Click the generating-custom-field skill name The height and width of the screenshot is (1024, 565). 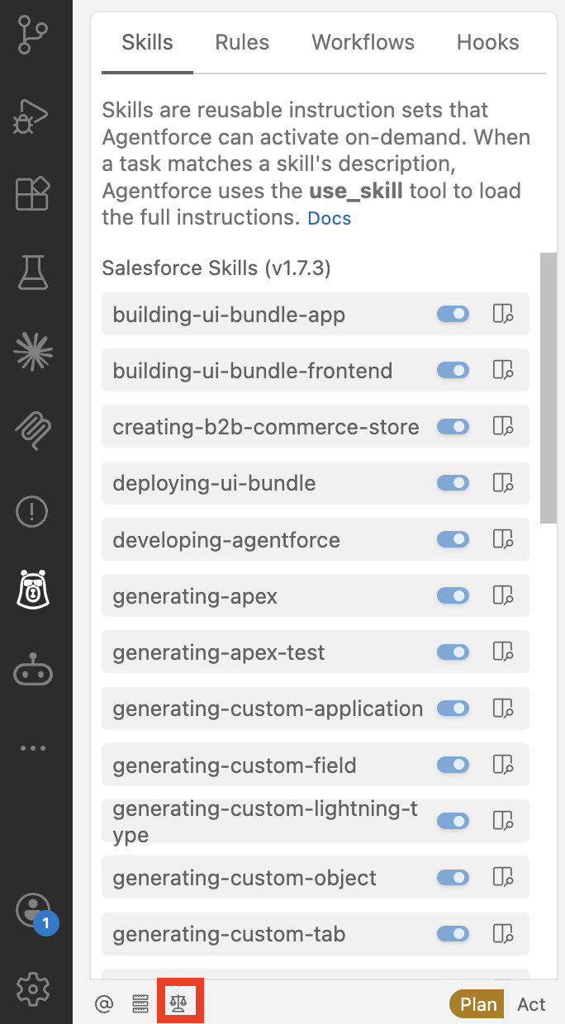[235, 765]
